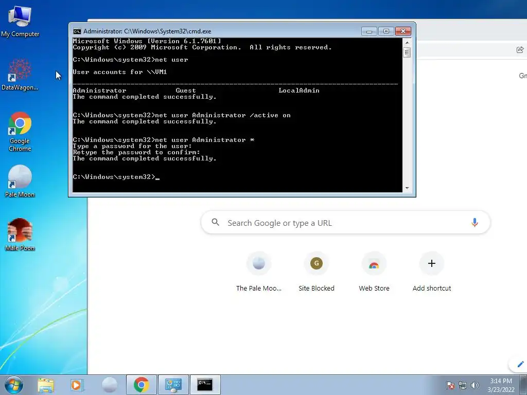527x395 pixels.
Task: Select the Google Chrome desktop shortcut
Action: (x=20, y=132)
